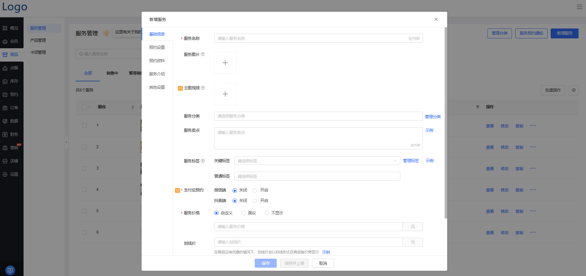Click the plus icon to upload 服务图片
The image size is (586, 276).
[225, 63]
